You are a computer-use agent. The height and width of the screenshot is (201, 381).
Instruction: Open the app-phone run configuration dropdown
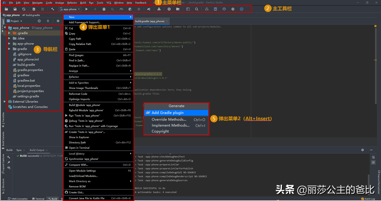(x=70, y=9)
